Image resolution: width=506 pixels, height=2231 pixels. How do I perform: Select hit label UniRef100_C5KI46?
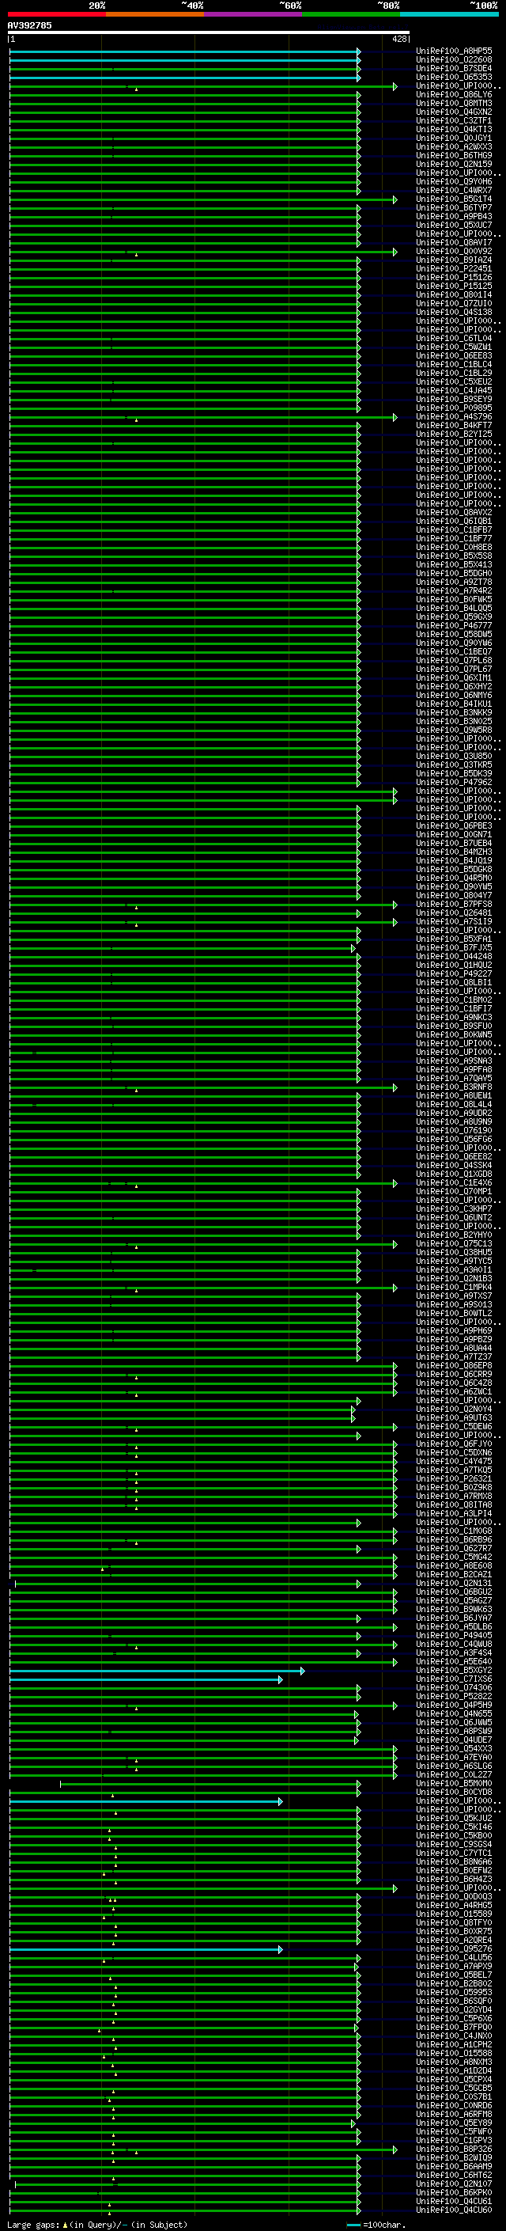[x=454, y=1827]
